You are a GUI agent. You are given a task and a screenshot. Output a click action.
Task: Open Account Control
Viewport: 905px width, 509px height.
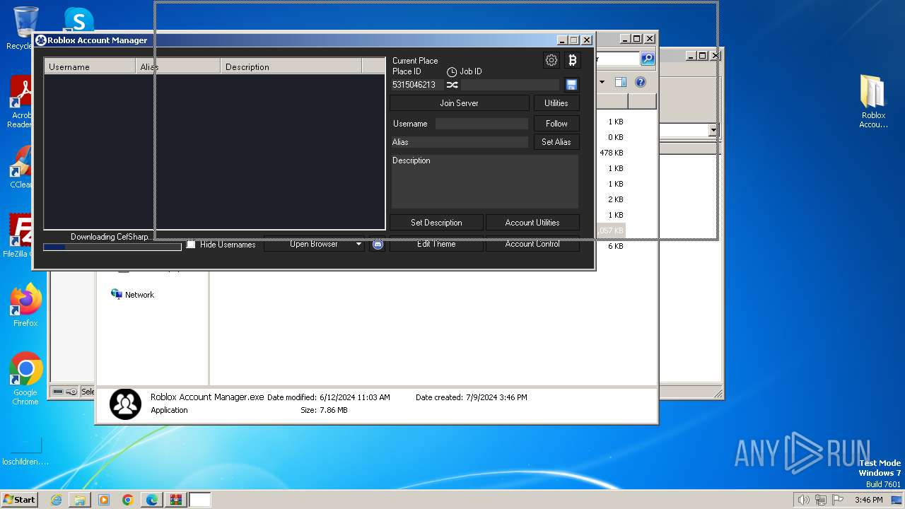tap(532, 244)
